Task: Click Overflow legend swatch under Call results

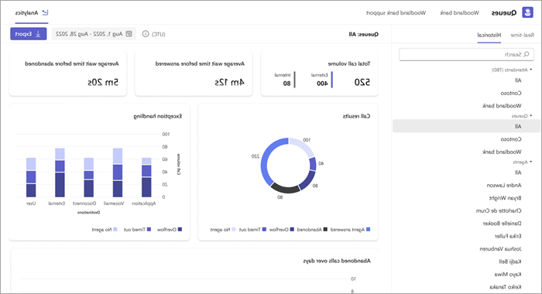Action: [292, 229]
